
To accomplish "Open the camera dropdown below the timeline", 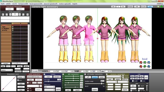I will pos(7,70).
